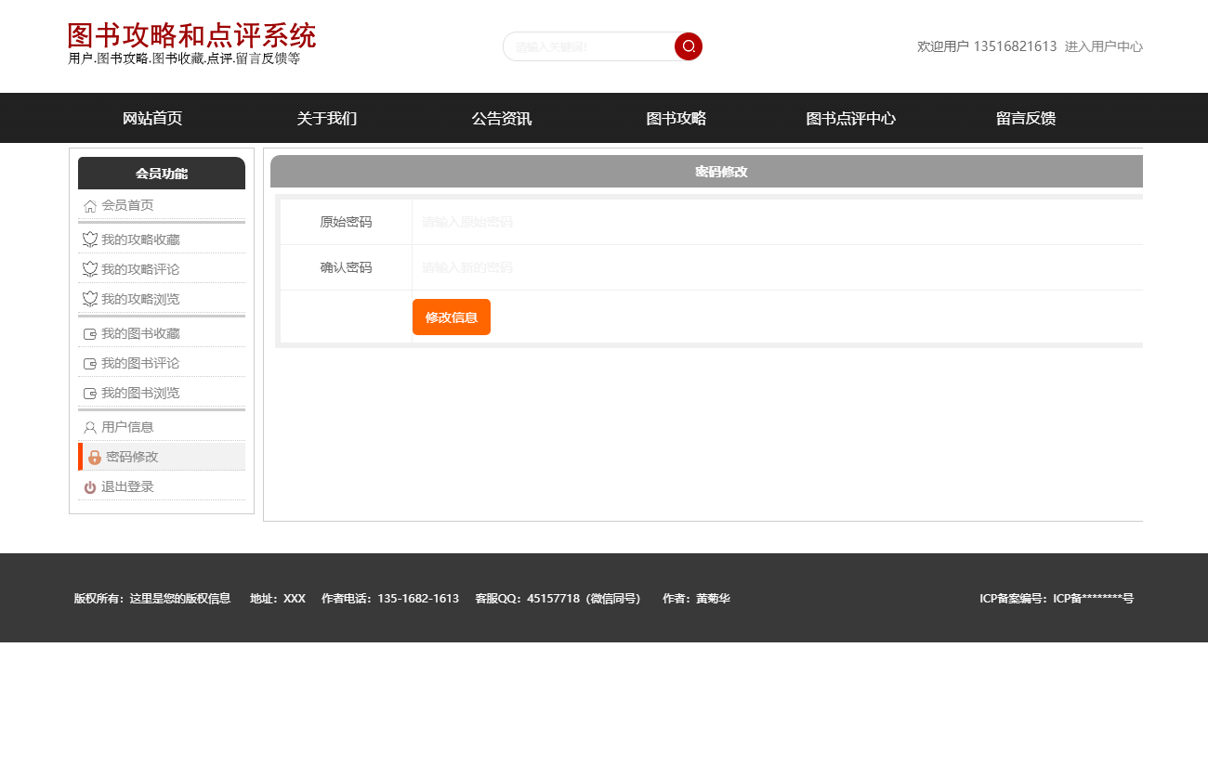The image size is (1208, 777).
Task: Open 我的攻略评论 in the sidebar
Action: pyautogui.click(x=140, y=269)
